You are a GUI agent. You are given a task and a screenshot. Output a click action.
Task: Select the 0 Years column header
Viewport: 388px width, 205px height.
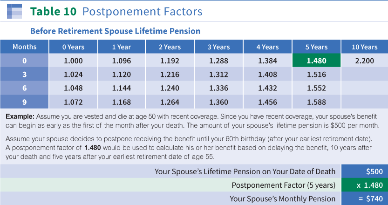pos(73,47)
